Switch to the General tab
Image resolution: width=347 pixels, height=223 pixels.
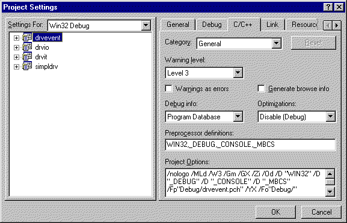coord(178,25)
